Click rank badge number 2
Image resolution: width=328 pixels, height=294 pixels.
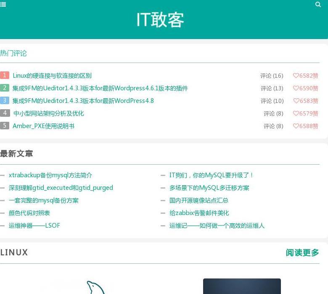[x=4, y=87]
